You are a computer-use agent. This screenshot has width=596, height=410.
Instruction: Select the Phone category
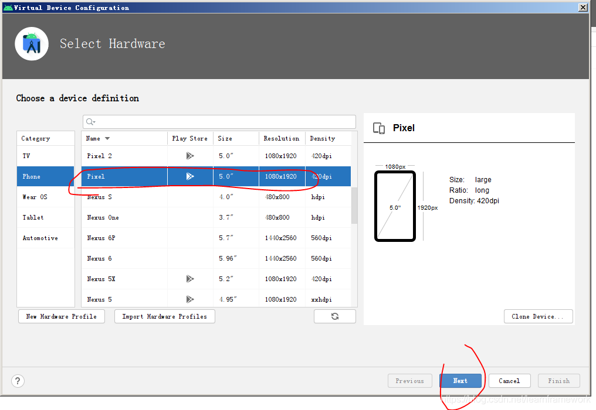[x=46, y=176]
